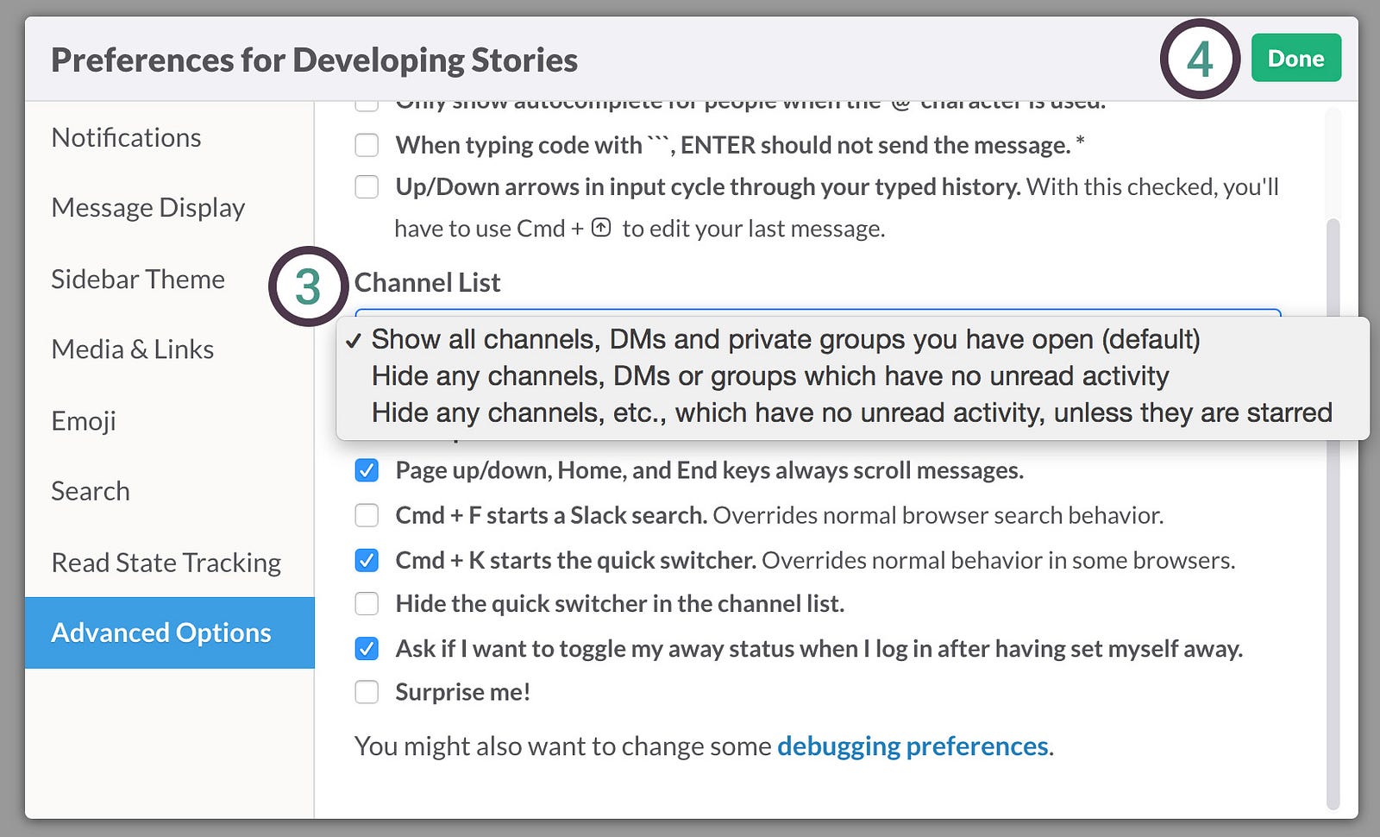Screen dimensions: 1380x837
Task: Go to Media & Links preferences
Action: click(133, 349)
